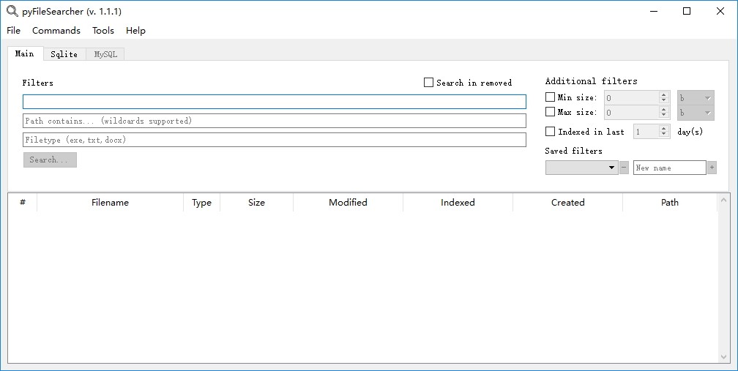Click results list scroll up arrow

coord(724,201)
